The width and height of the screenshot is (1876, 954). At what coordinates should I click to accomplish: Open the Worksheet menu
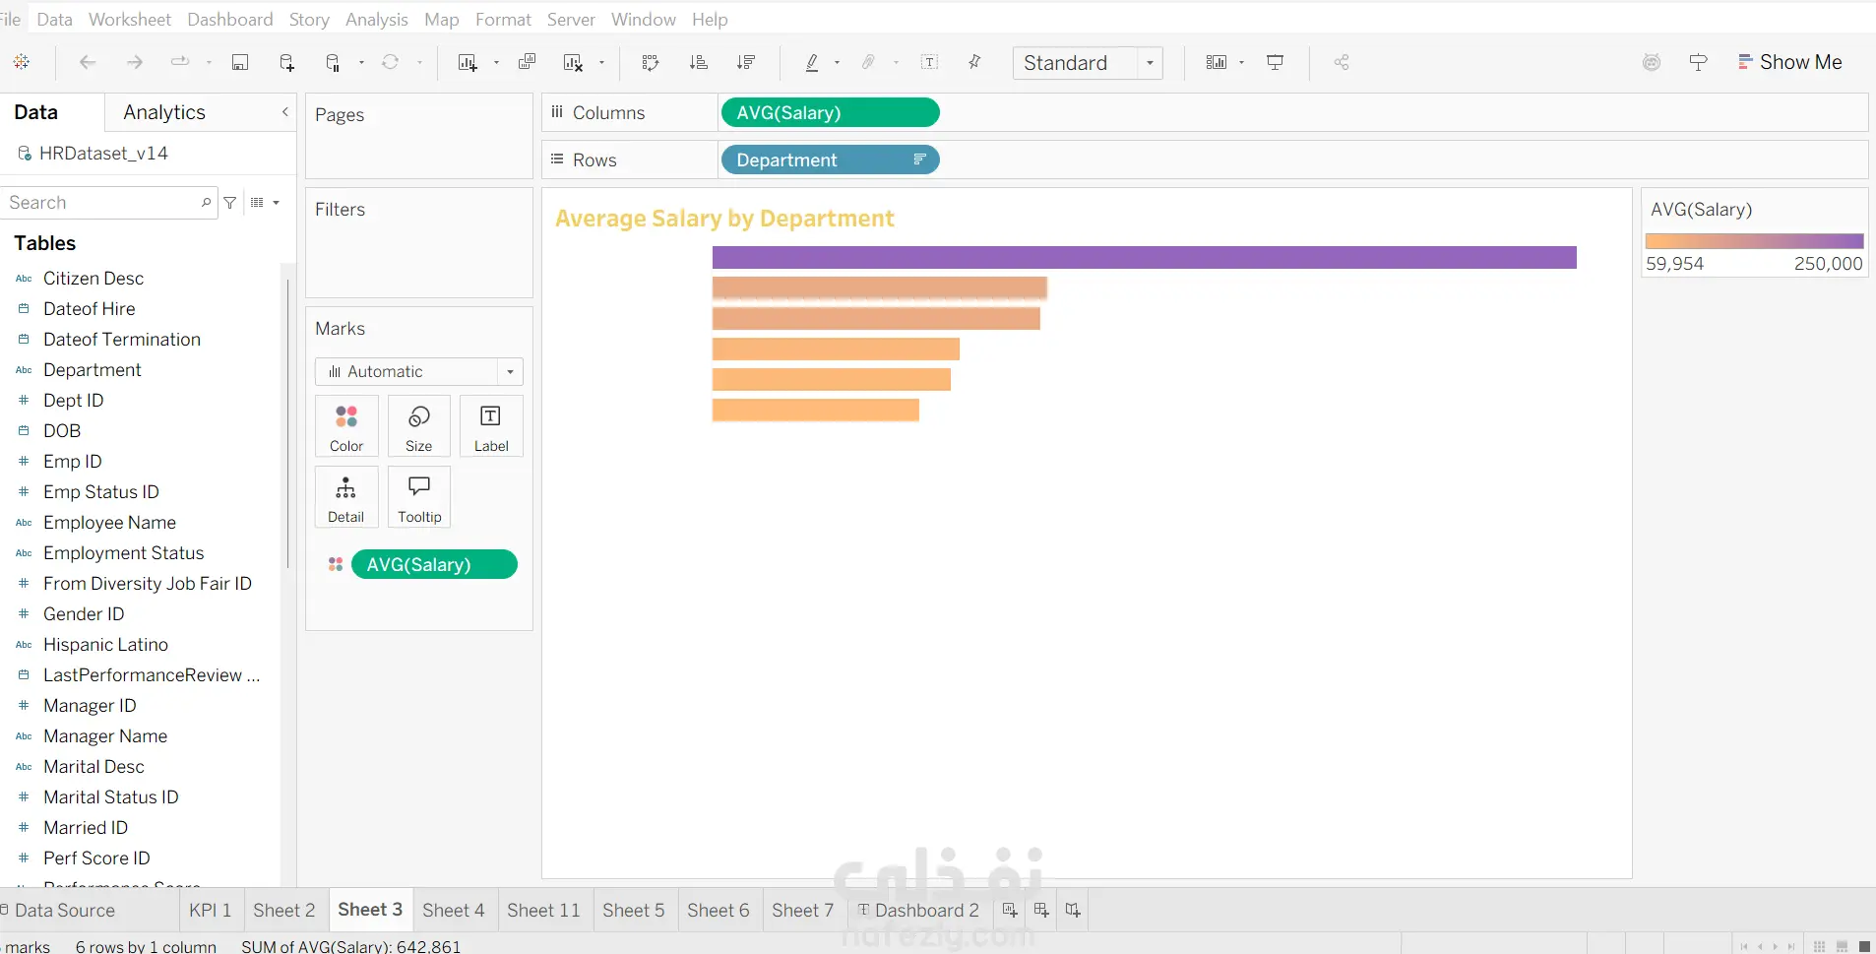[x=130, y=20]
